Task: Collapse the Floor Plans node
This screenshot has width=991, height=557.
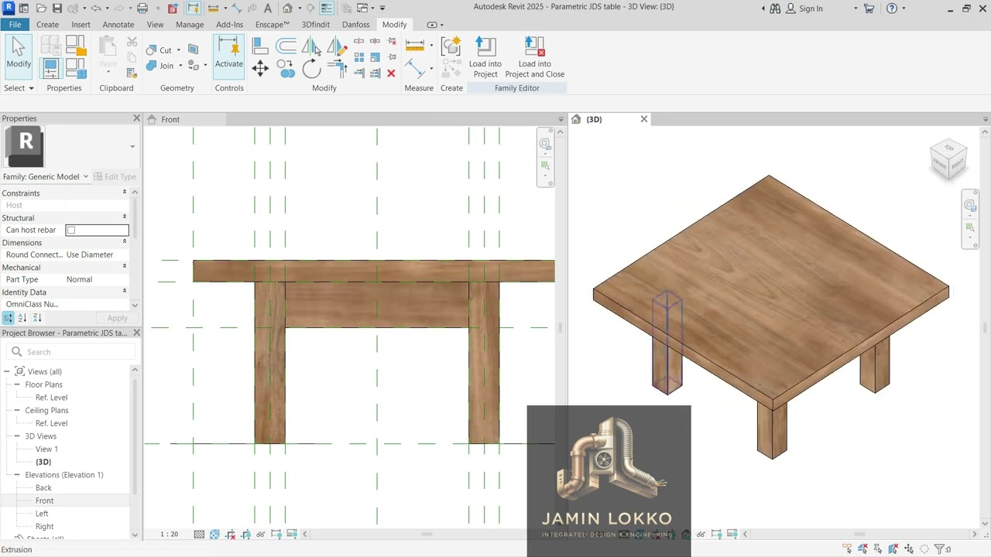Action: pos(17,384)
